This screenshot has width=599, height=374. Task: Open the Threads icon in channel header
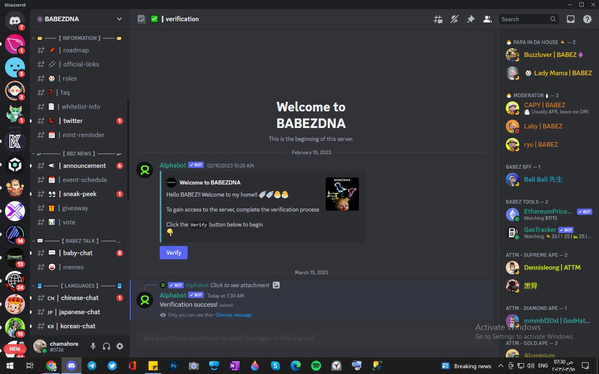pyautogui.click(x=438, y=19)
